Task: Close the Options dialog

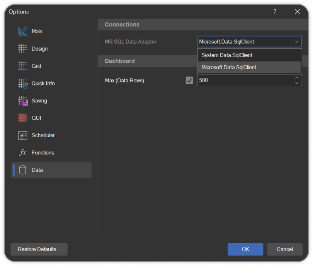Action: 297,12
